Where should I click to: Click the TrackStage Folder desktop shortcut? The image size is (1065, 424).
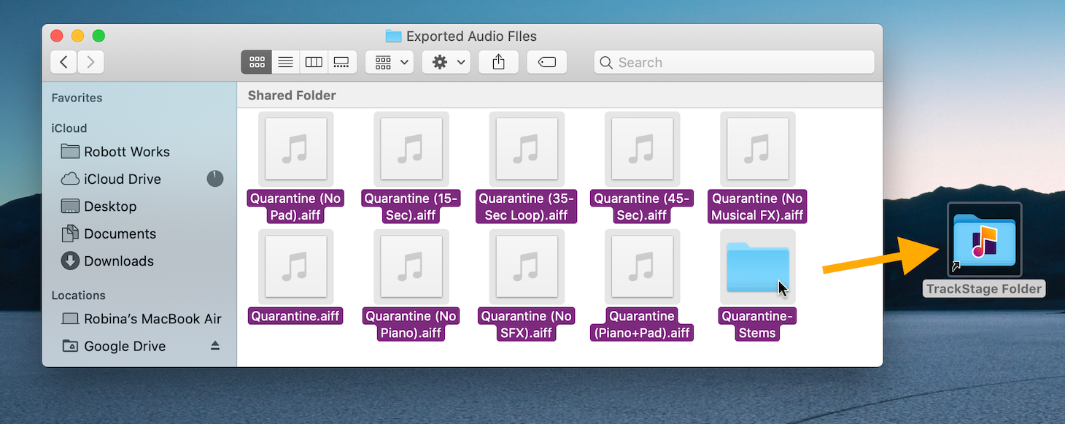984,240
